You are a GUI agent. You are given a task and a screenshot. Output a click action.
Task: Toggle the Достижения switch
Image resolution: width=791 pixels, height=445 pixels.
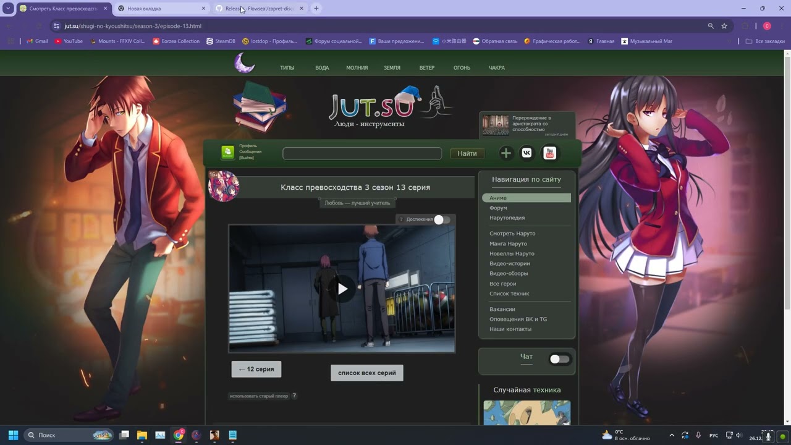point(442,219)
